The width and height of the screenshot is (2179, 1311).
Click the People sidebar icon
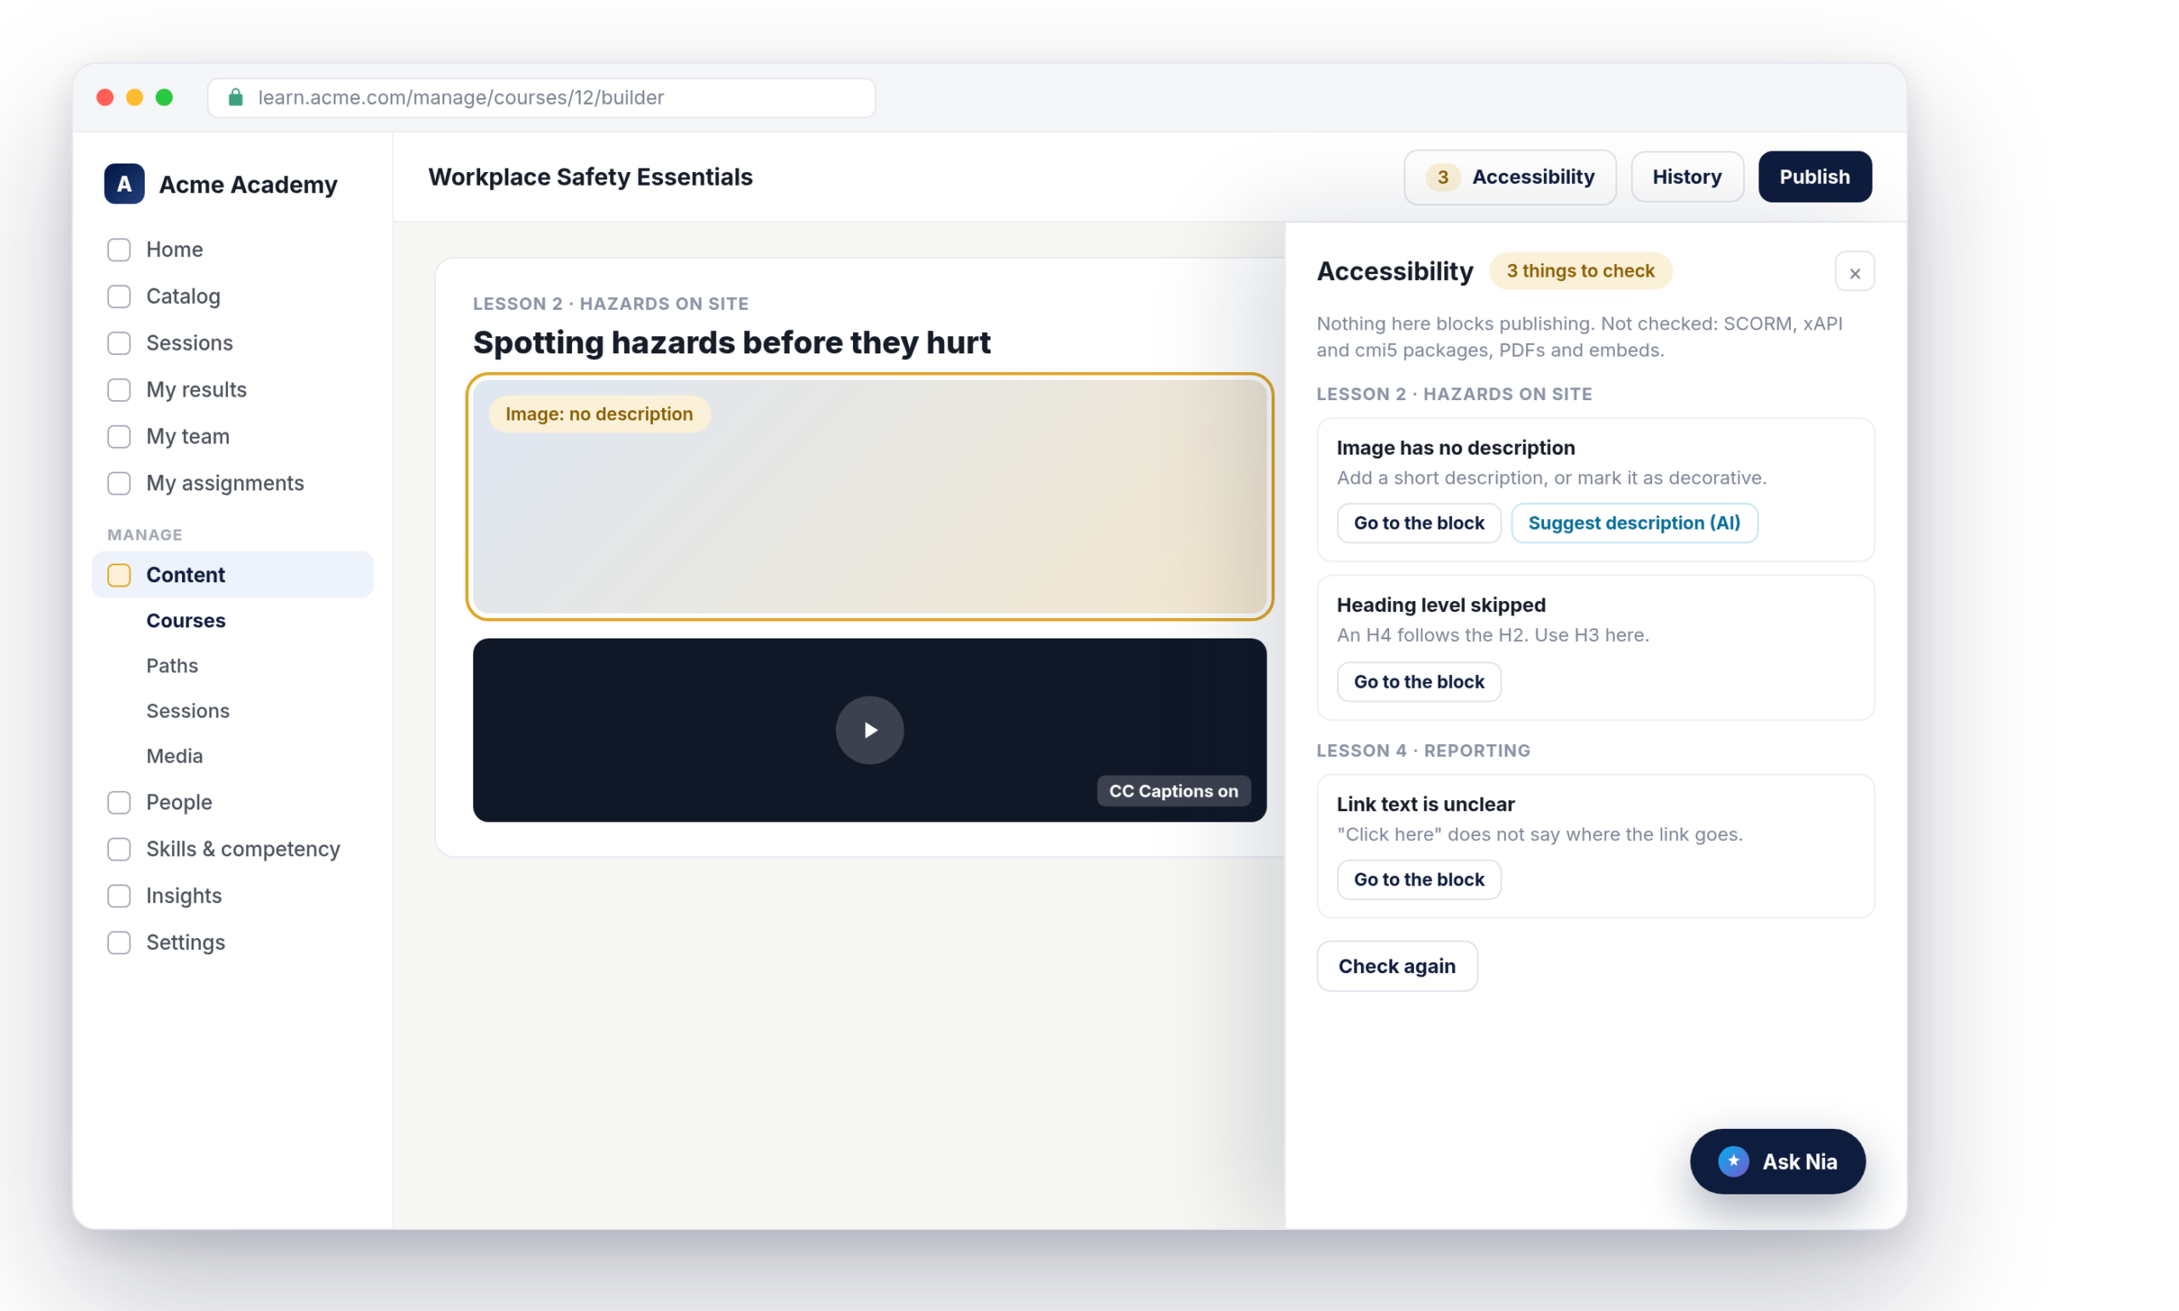click(119, 803)
